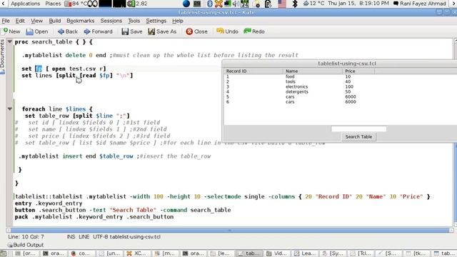The height and width of the screenshot is (257, 457).
Task: Go Back in the toolbar
Action: [x=68, y=31]
